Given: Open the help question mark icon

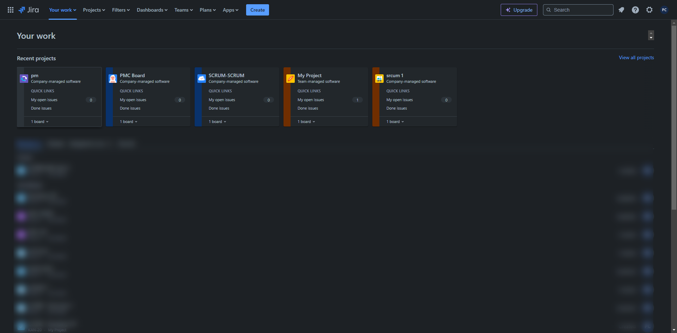Looking at the screenshot, I should point(635,10).
